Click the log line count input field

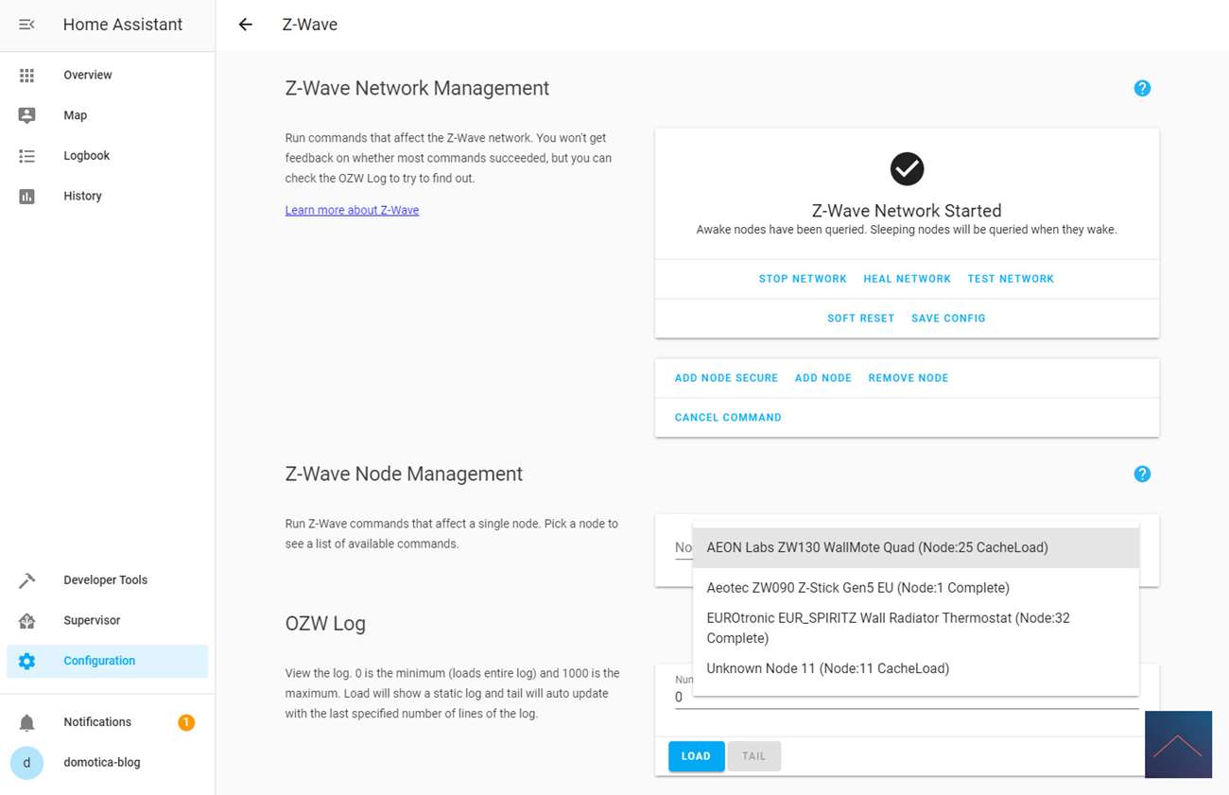click(907, 698)
